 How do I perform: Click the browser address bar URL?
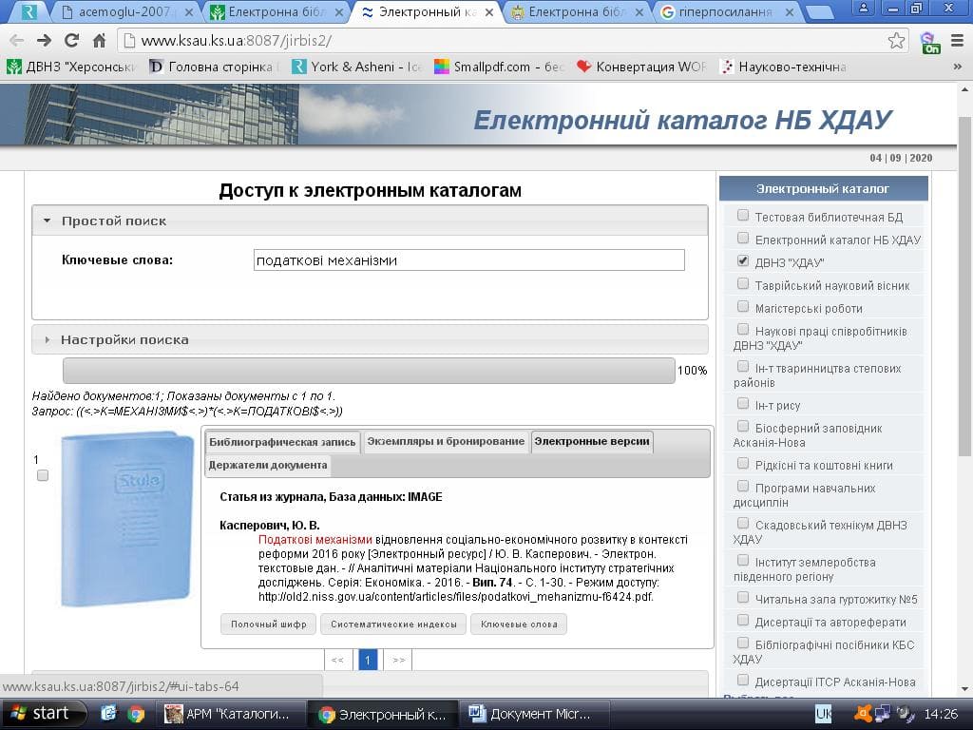pyautogui.click(x=236, y=41)
